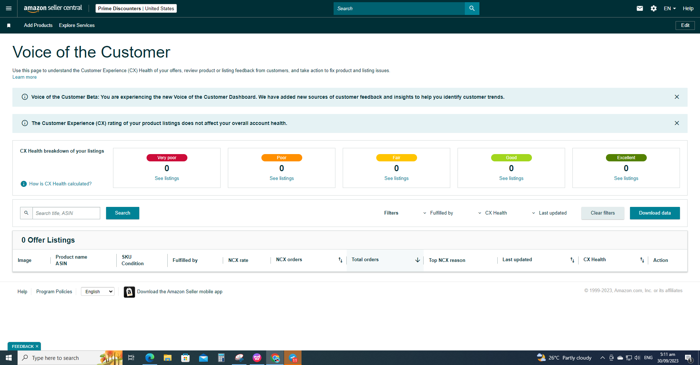This screenshot has width=700, height=365.
Task: Open Calculator from the taskbar
Action: tap(221, 358)
